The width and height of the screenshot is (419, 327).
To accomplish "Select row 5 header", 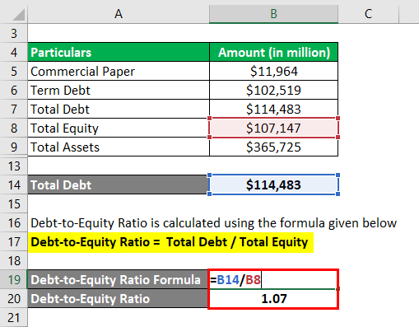I will click(x=14, y=72).
